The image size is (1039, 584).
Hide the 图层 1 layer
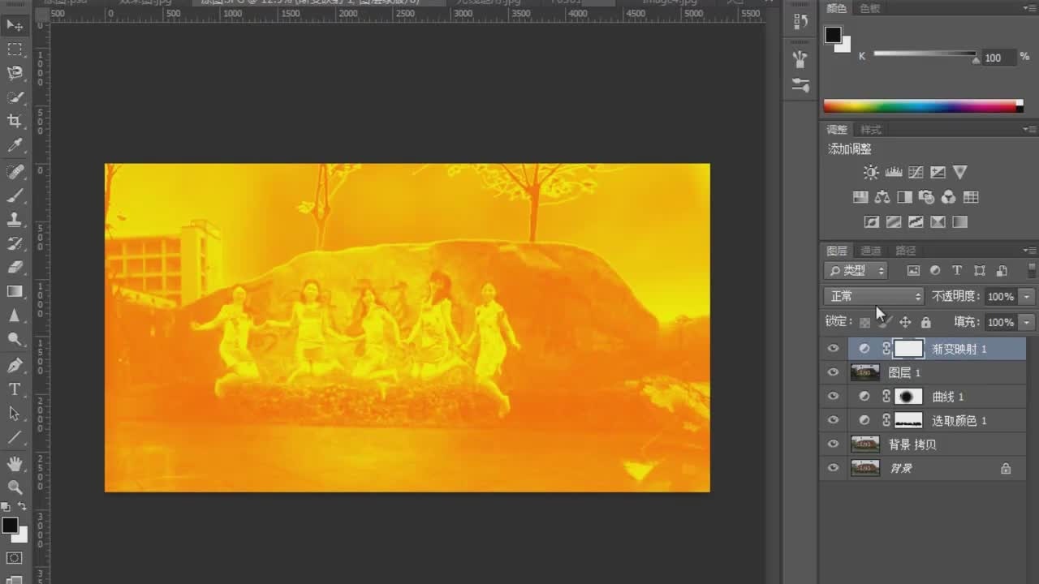(833, 372)
